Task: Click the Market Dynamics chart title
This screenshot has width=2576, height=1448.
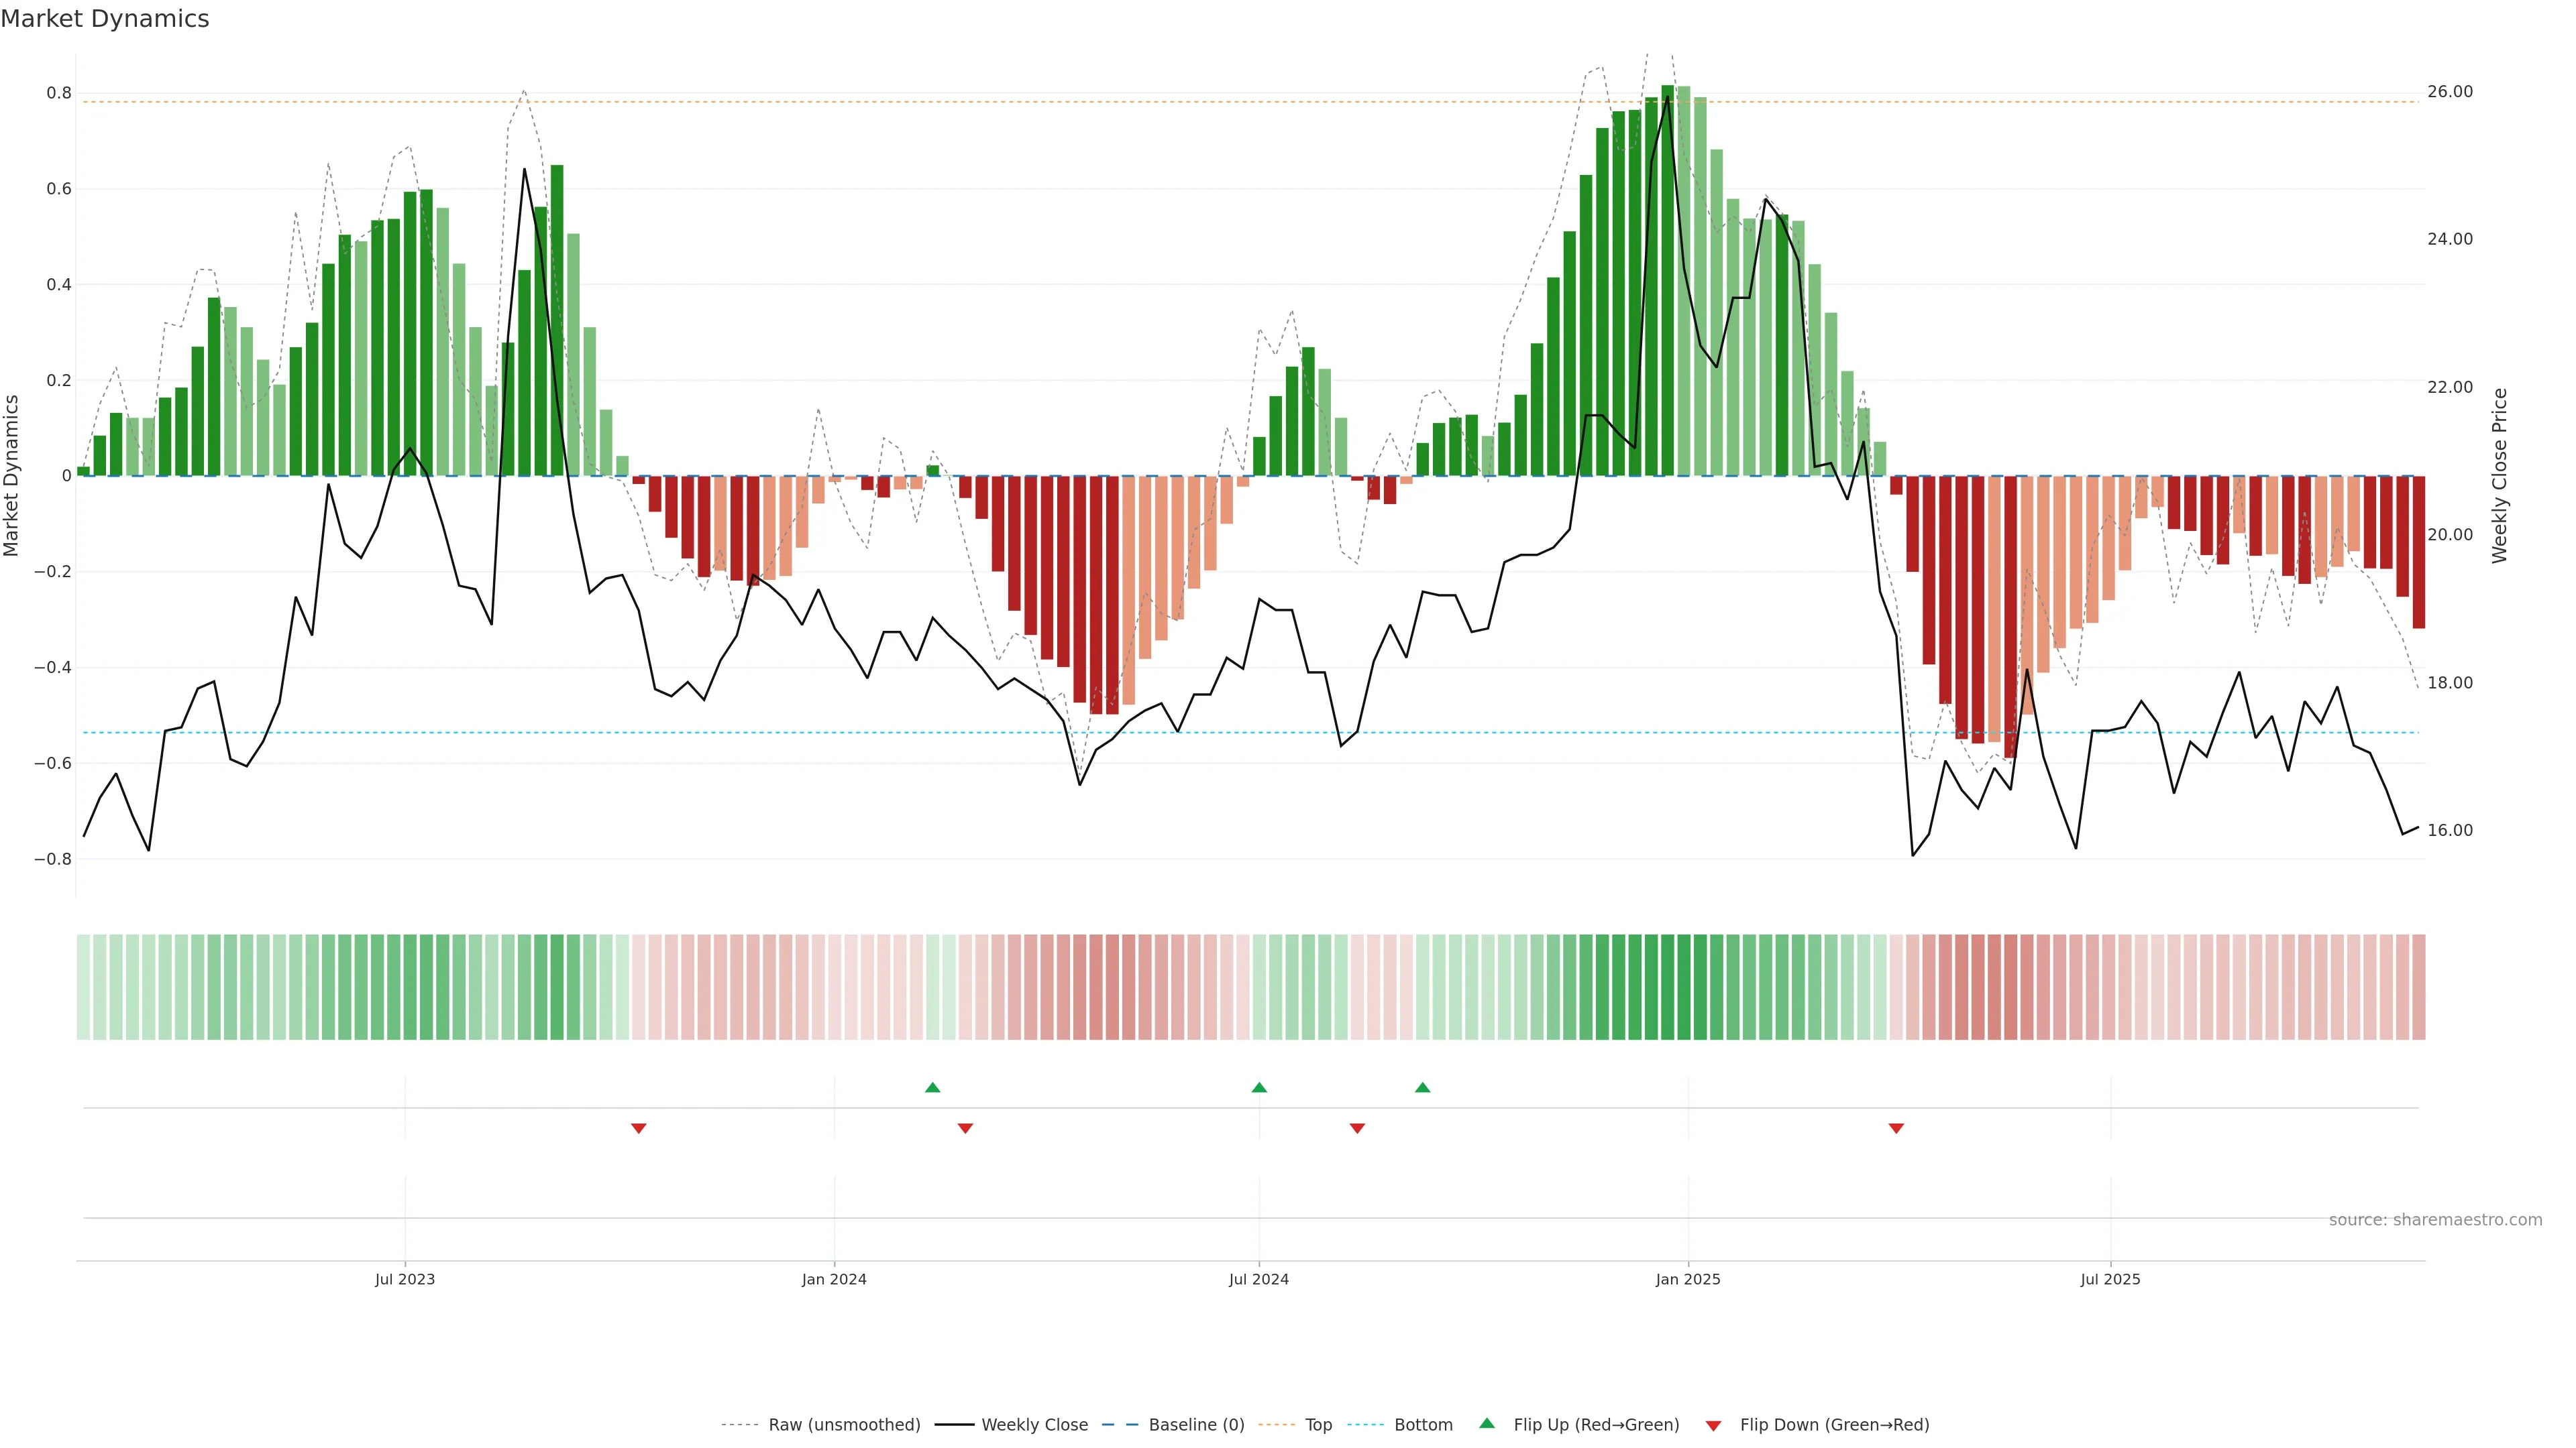Action: click(x=105, y=19)
